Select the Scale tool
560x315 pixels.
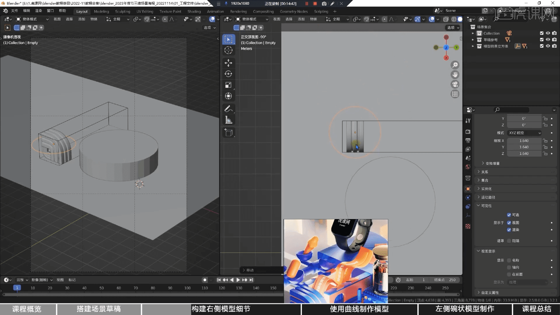click(229, 85)
